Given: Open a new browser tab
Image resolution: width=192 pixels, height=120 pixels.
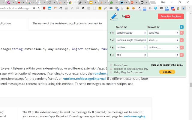Looking at the screenshot, I should click(153, 3).
